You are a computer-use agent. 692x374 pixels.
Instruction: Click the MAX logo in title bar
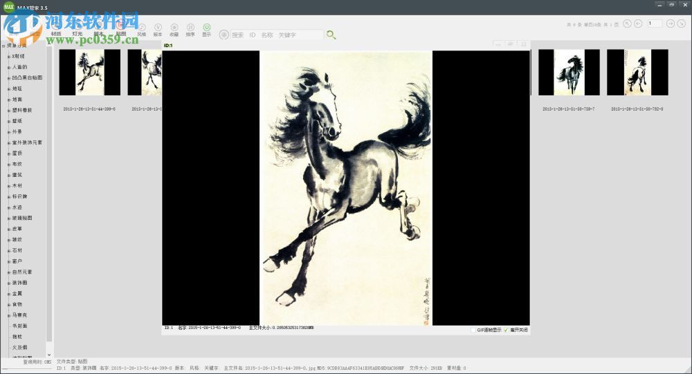[9, 7]
